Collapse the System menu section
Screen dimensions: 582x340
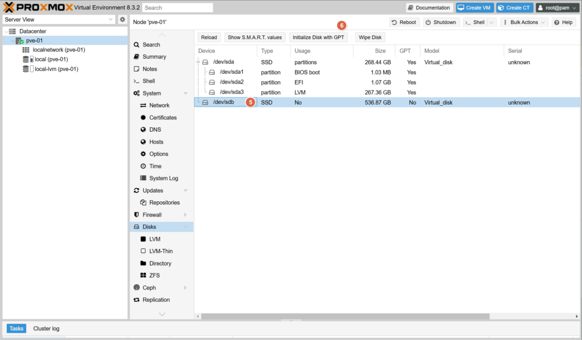(185, 93)
